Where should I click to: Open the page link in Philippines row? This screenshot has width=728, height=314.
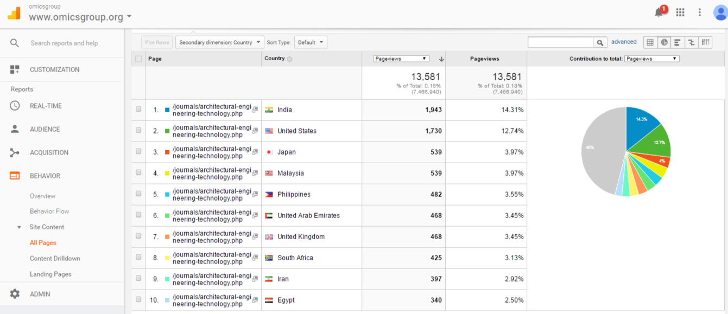click(212, 194)
